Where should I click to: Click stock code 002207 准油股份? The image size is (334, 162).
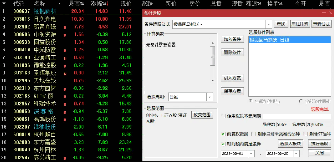[22, 127]
